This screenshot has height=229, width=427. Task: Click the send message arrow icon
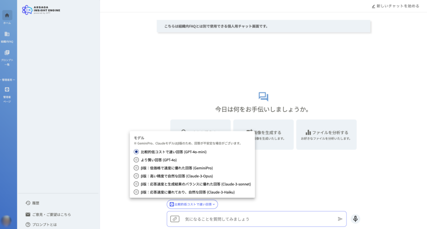tap(340, 219)
